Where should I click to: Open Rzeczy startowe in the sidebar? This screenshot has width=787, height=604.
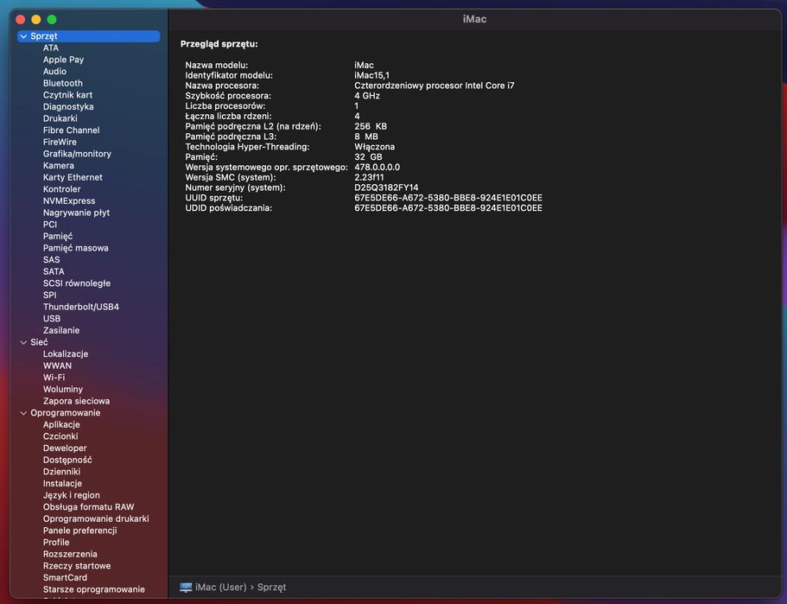coord(77,566)
